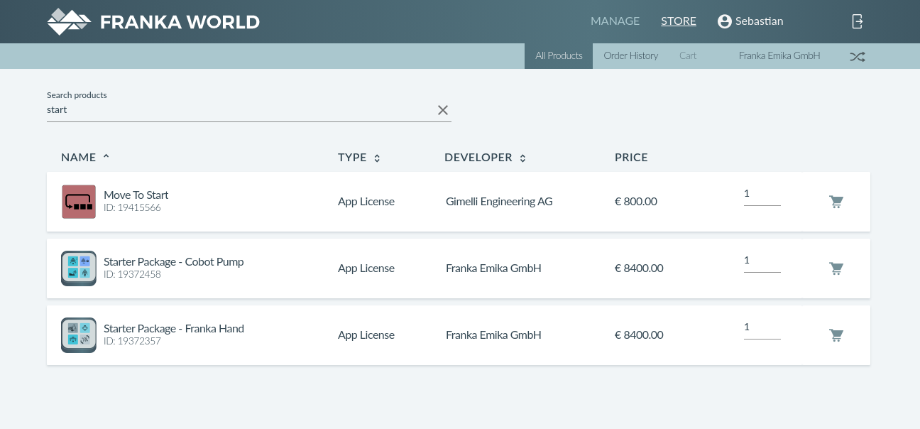The image size is (920, 429).
Task: Edit quantity field for Franka Hand package
Action: [x=762, y=328]
